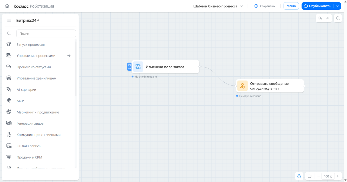Expand the Шаблон бизнес-процесса dropdown
The image size is (347, 182).
click(x=218, y=6)
